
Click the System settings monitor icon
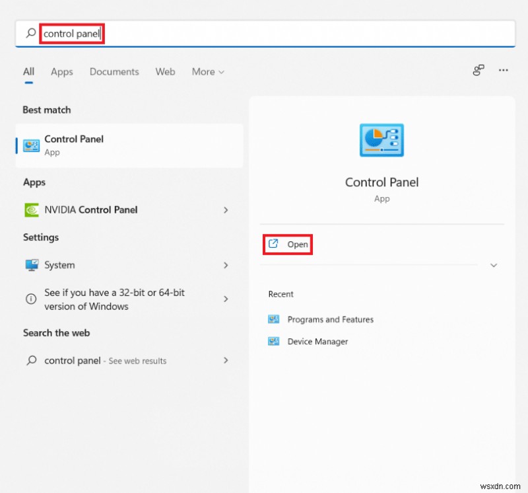click(32, 265)
